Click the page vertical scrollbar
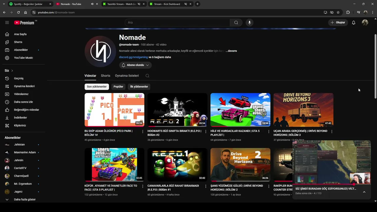Screen dimensions: 377x212 375,66
